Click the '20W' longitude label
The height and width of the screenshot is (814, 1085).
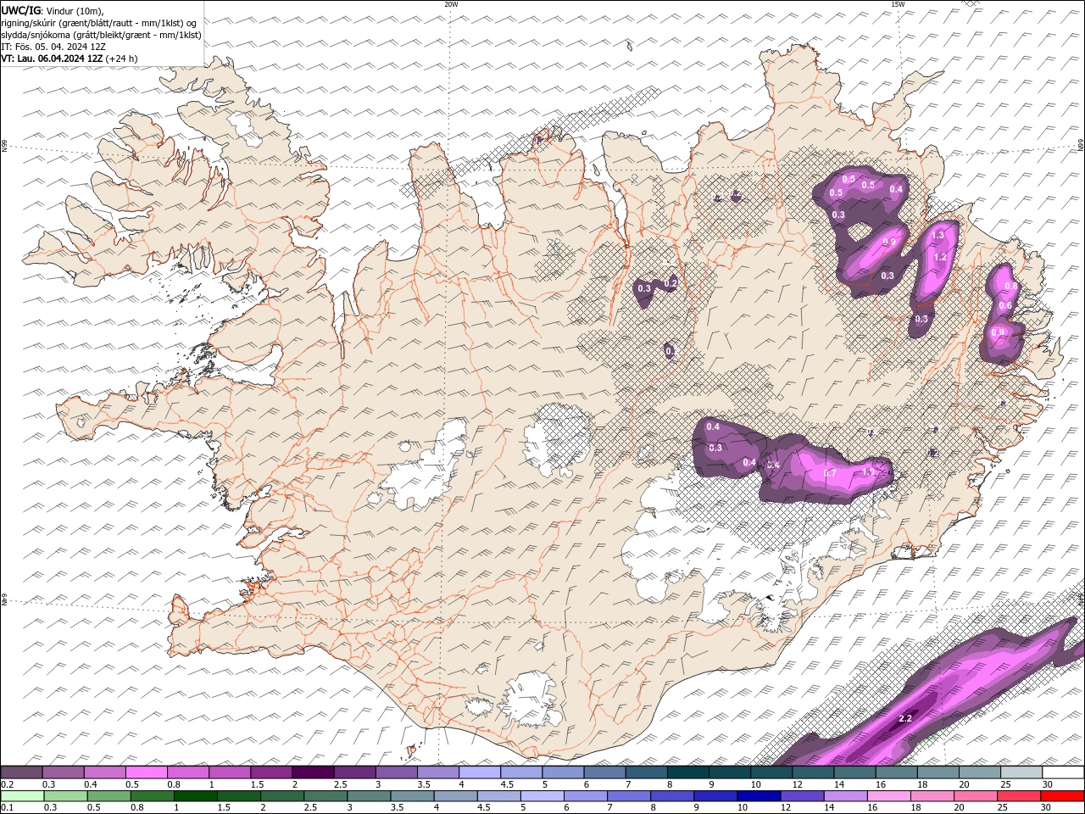pos(451,4)
